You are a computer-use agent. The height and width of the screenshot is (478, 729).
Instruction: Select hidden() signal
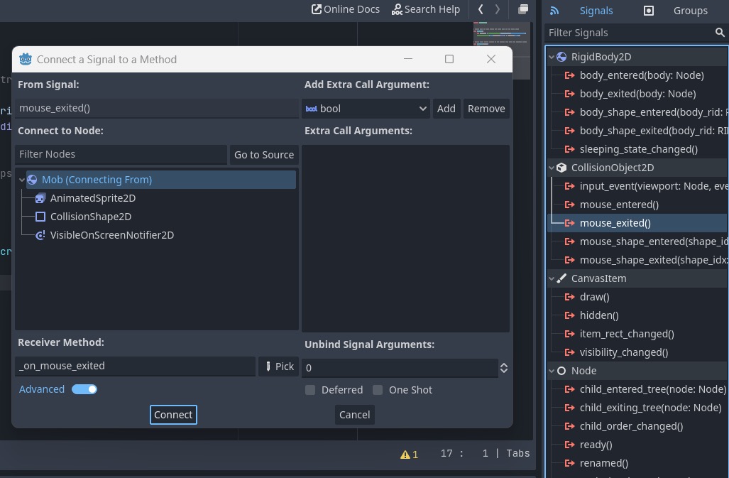coord(599,316)
